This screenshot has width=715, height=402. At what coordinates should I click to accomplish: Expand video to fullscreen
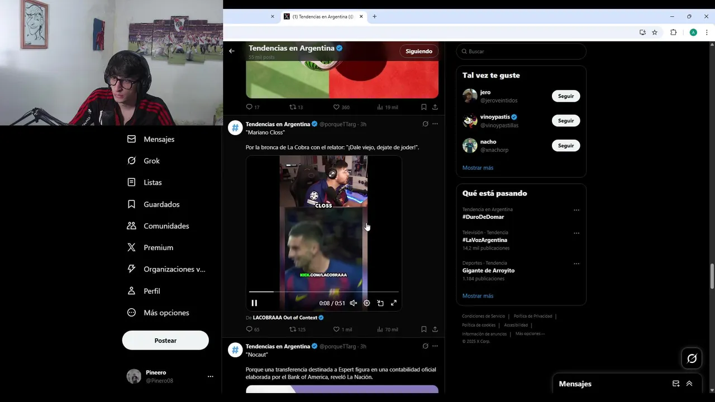[x=394, y=303]
